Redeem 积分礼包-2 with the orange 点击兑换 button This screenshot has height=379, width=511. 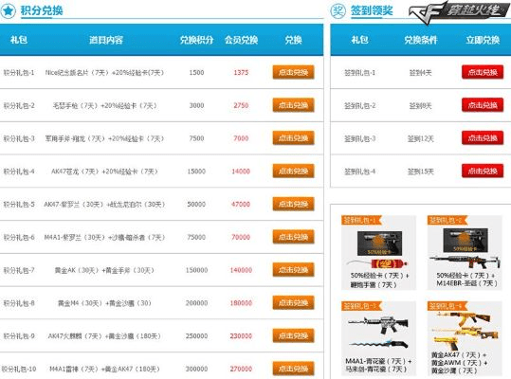point(293,105)
